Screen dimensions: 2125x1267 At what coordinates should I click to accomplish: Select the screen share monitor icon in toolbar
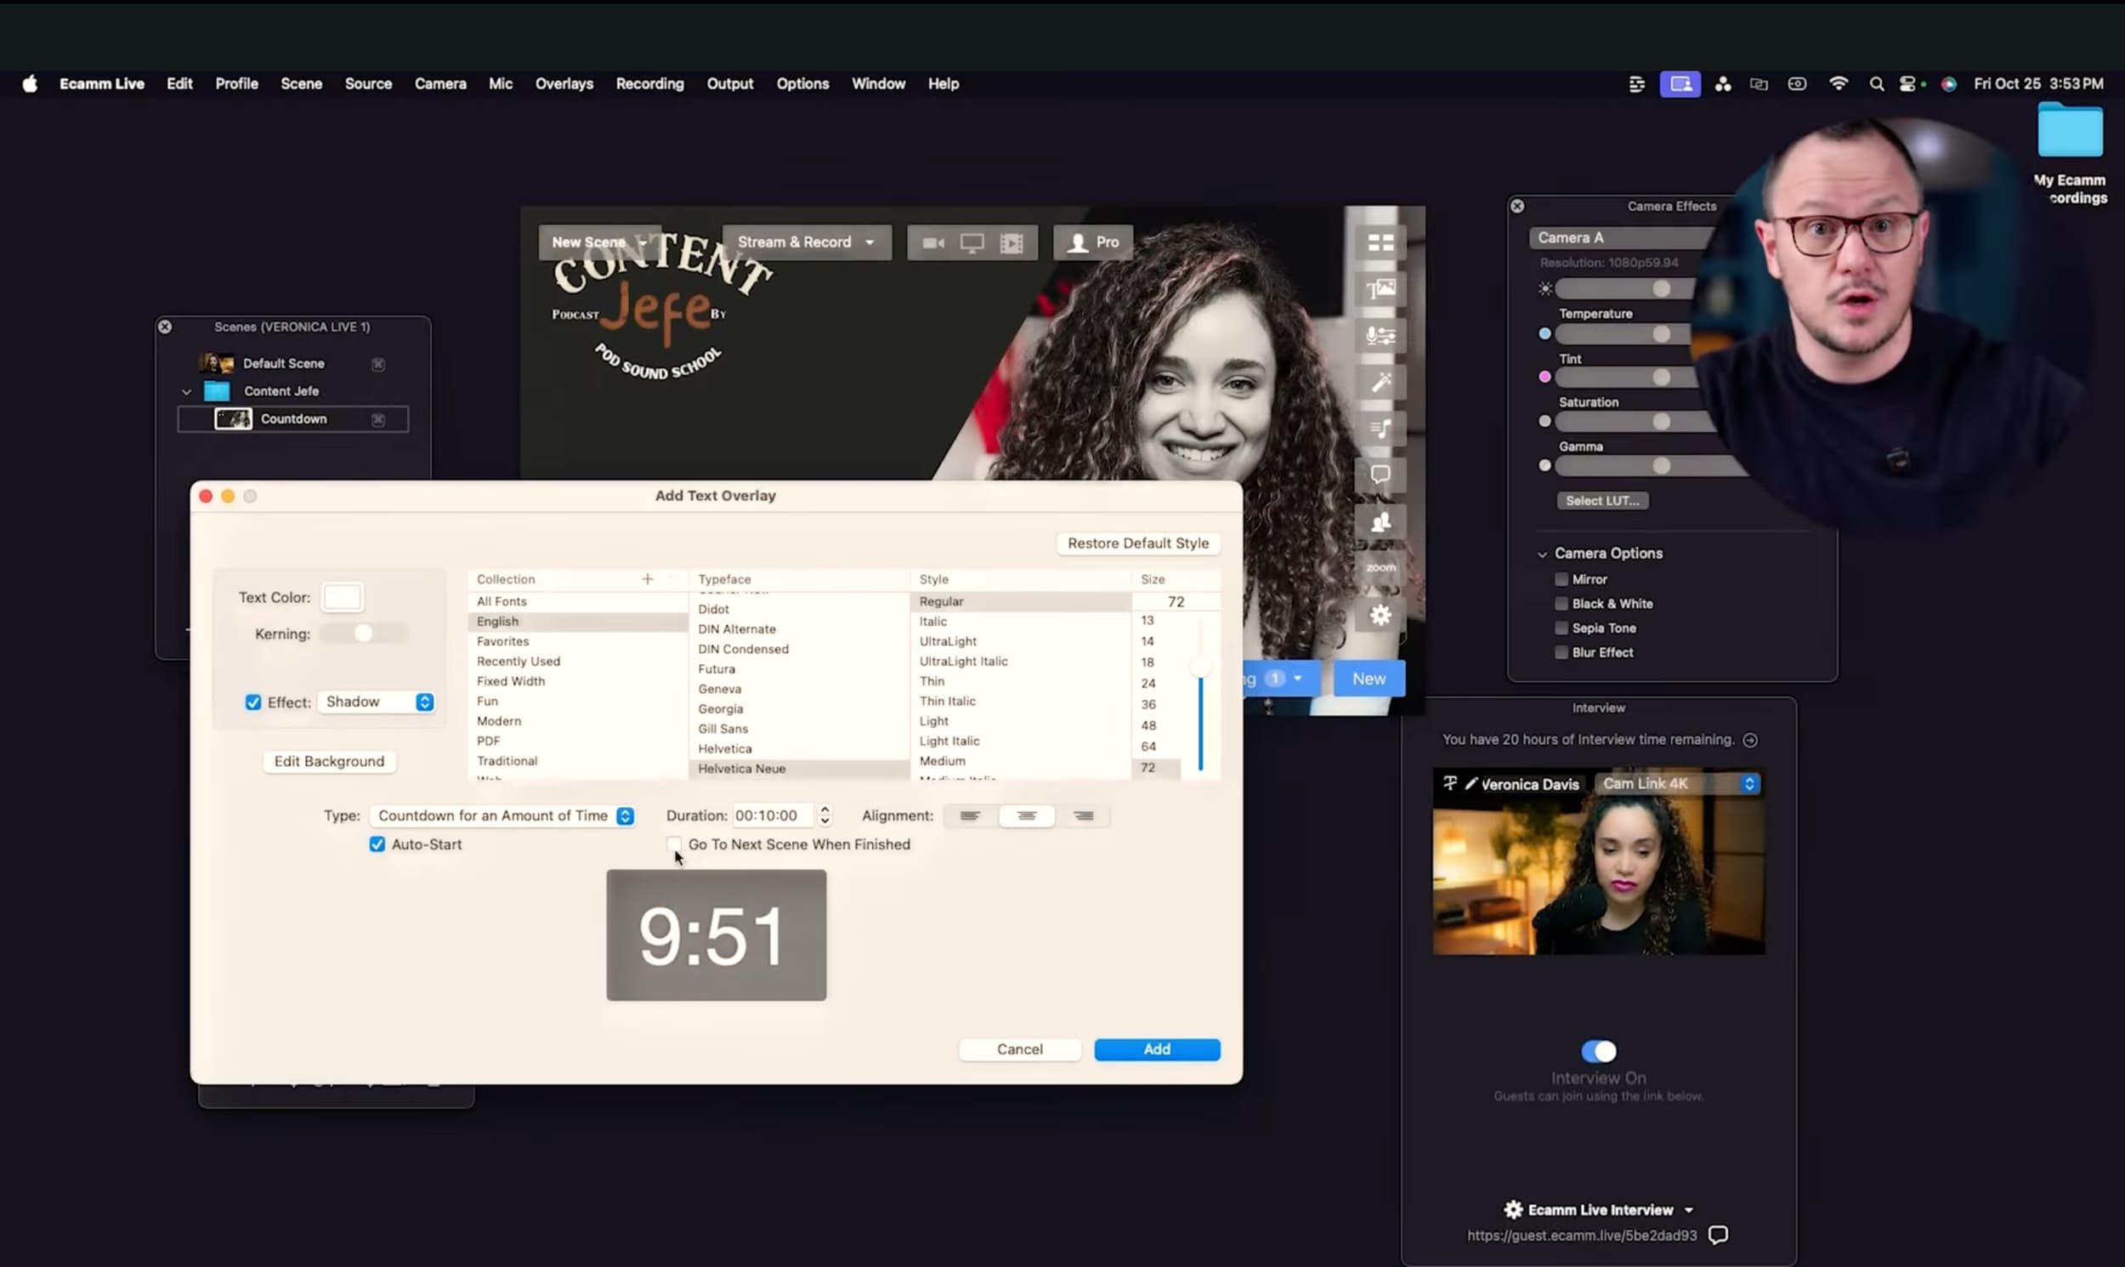point(972,242)
